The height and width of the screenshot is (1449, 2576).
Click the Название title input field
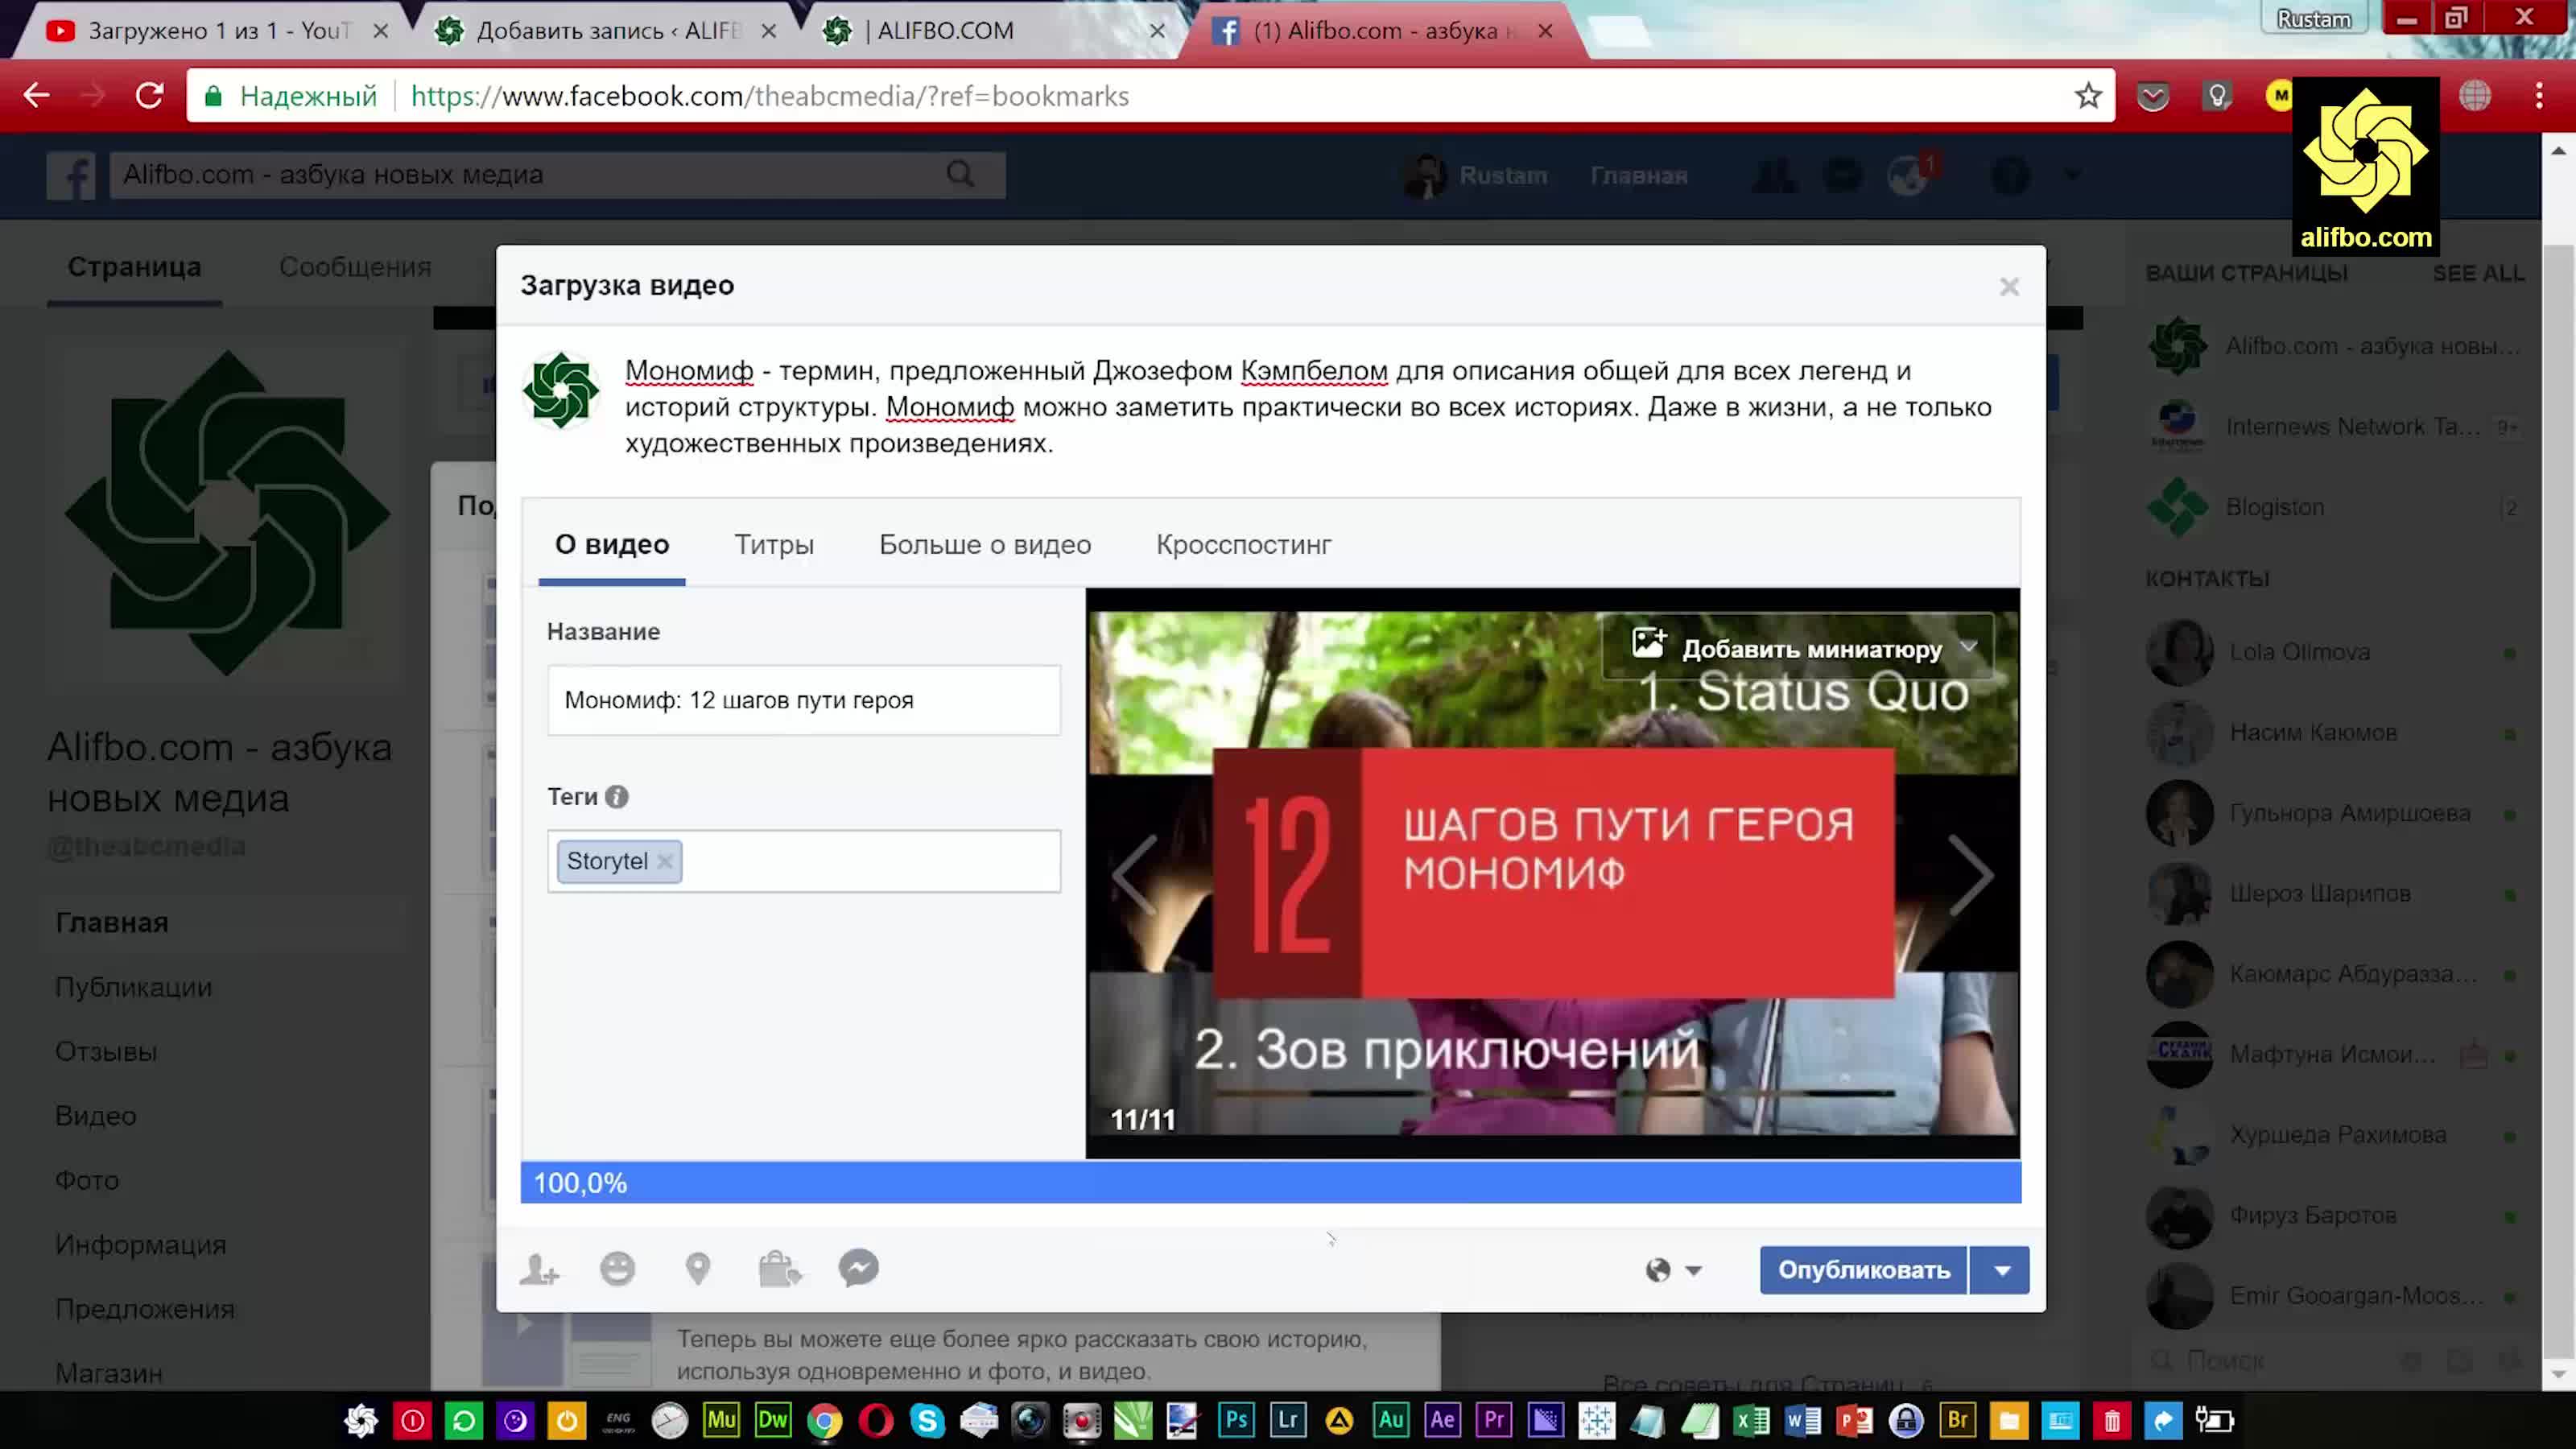pos(803,700)
